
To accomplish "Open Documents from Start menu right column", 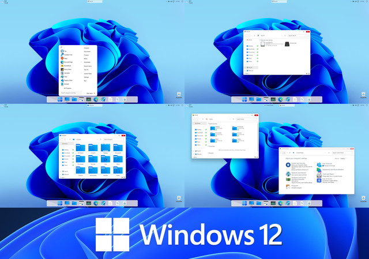I will pyautogui.click(x=87, y=51).
